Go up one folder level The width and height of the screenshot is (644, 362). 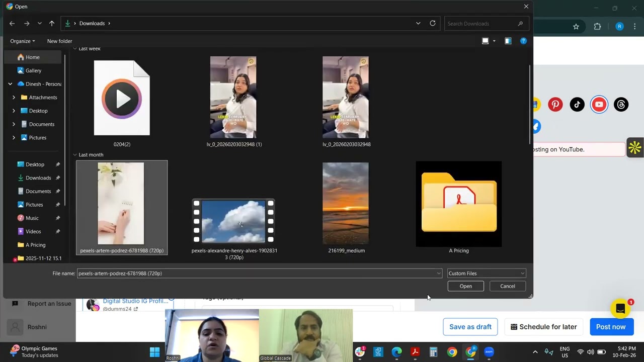pyautogui.click(x=52, y=23)
